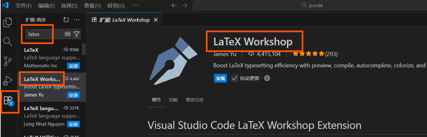Select LaTeX language support list item

(x=52, y=116)
